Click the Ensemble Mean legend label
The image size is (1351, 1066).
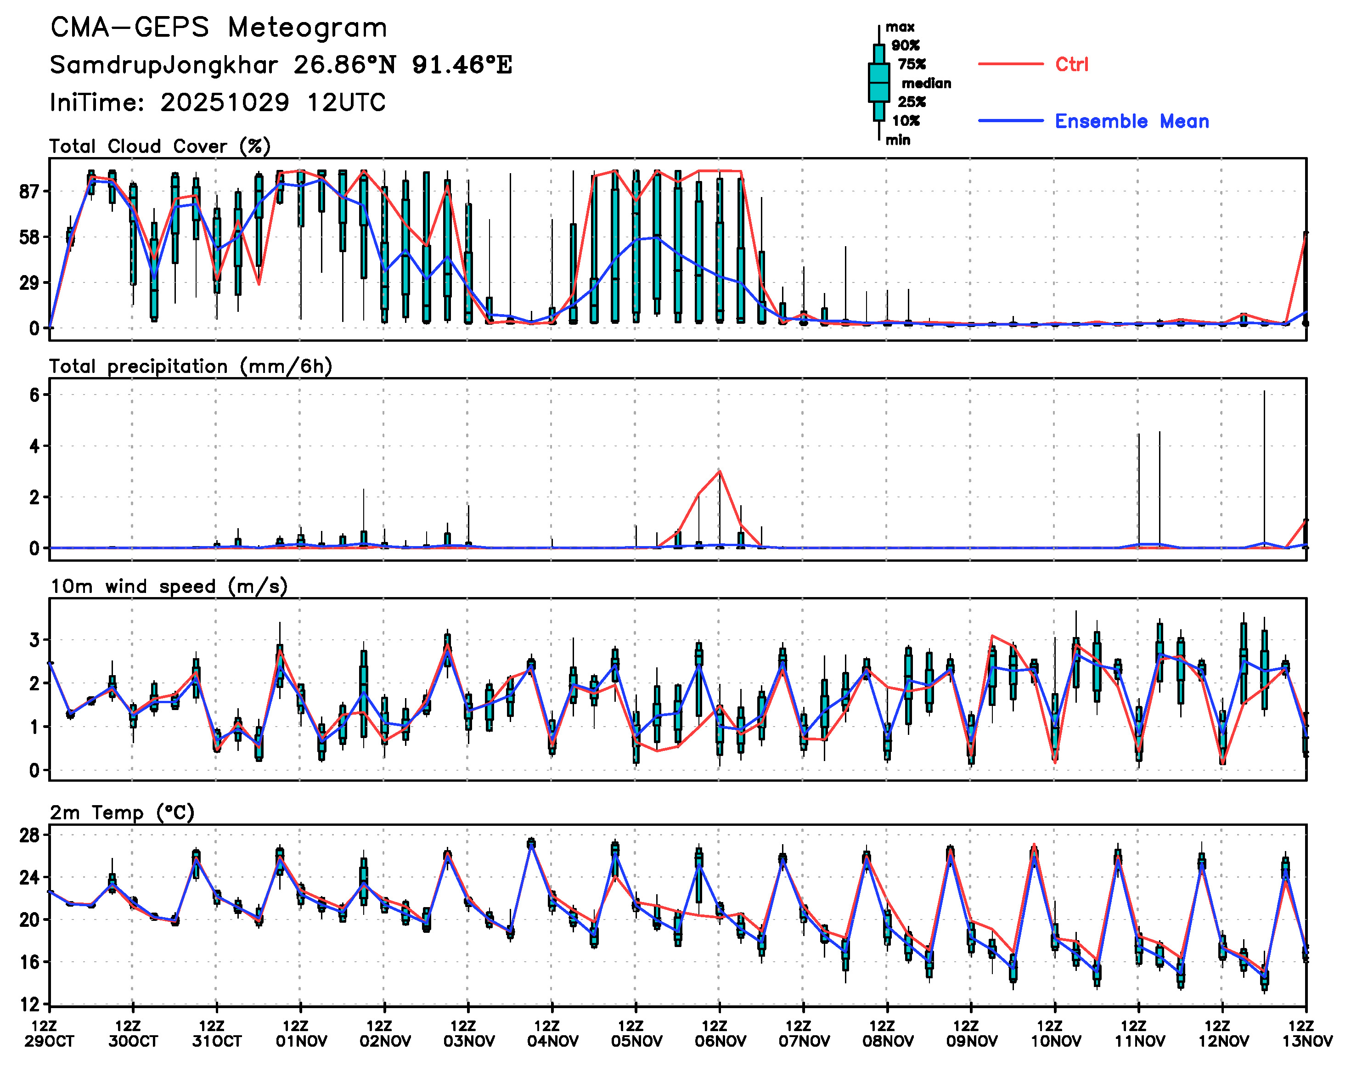1131,120
